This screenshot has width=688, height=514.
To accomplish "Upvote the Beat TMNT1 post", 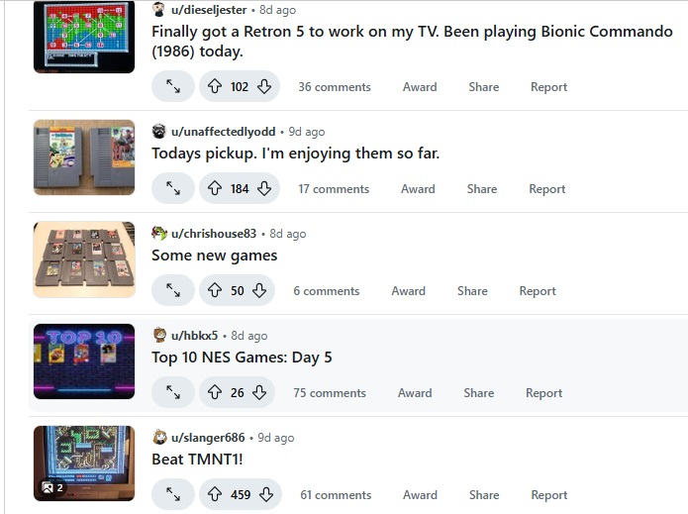I will pyautogui.click(x=215, y=494).
